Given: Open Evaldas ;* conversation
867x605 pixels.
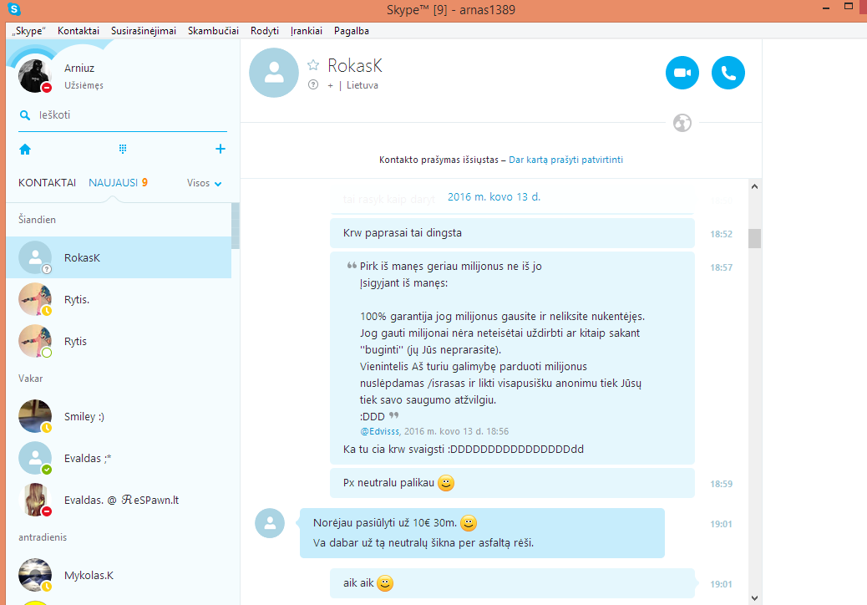Looking at the screenshot, I should click(119, 459).
